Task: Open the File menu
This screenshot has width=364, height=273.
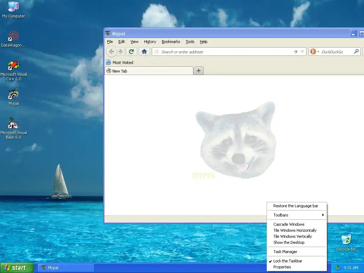Action: pos(110,42)
